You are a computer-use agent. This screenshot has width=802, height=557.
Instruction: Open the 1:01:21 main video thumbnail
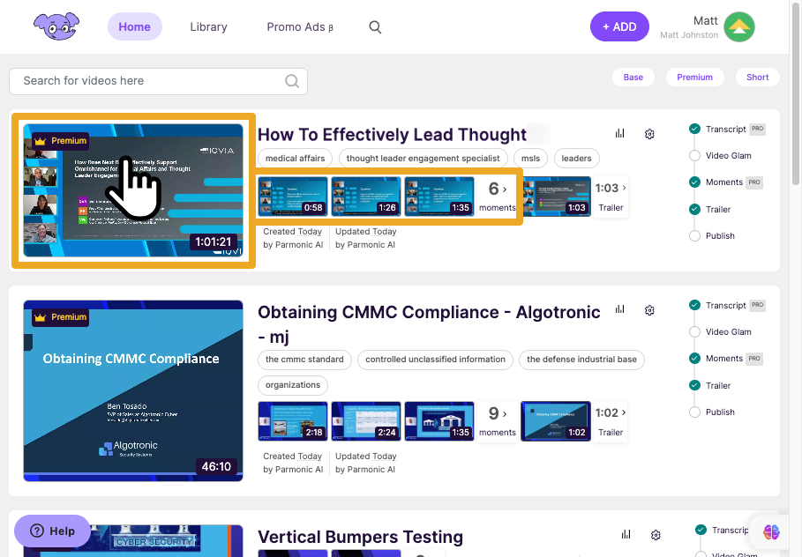133,190
